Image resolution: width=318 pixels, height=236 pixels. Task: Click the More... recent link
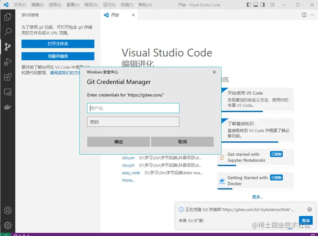[128, 180]
